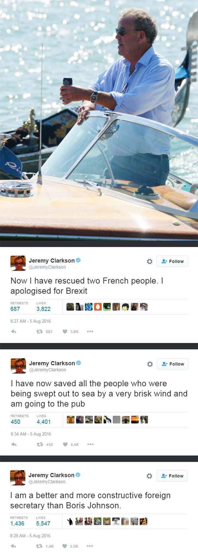Like the tweet with 5.5K likes
This screenshot has width=198, height=556.
tap(70, 546)
